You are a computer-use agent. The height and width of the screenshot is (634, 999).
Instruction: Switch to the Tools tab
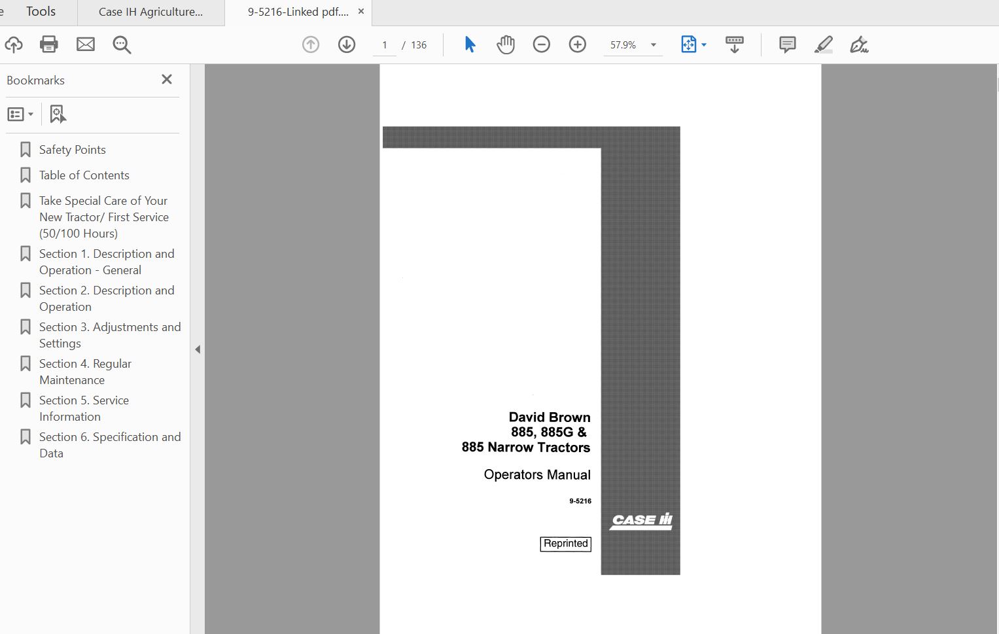(41, 12)
